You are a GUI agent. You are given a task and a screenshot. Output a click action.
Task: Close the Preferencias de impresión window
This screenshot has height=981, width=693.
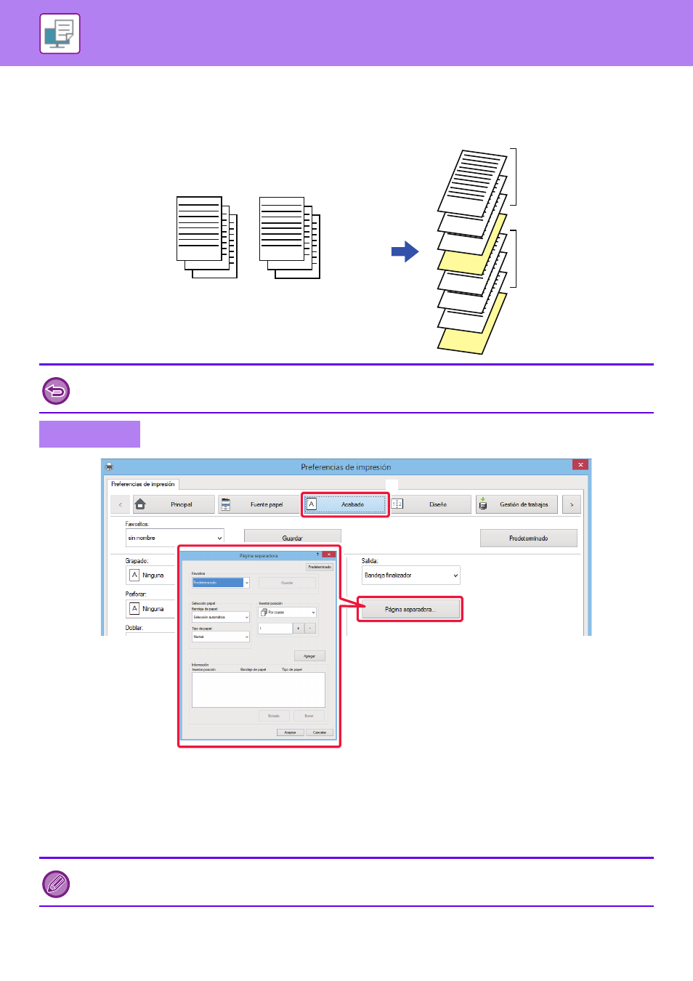pos(580,465)
